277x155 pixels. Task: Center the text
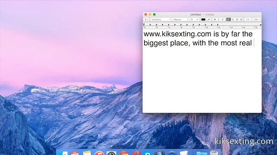(233, 19)
